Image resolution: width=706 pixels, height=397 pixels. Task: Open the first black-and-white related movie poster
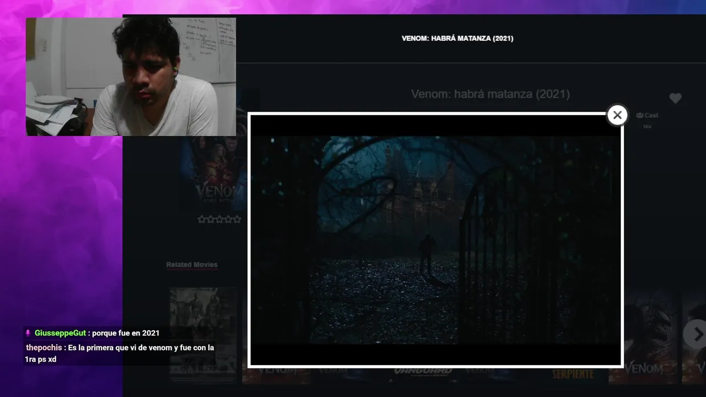tap(204, 335)
